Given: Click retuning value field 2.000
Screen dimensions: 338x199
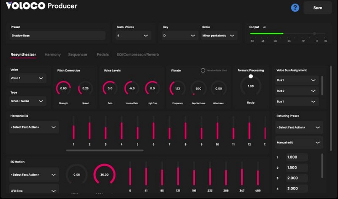Looking at the screenshot, I should pos(297,178).
